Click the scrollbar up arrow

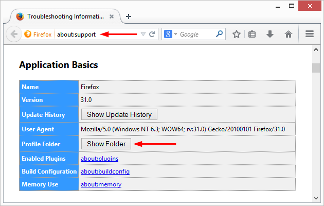pyautogui.click(x=316, y=49)
